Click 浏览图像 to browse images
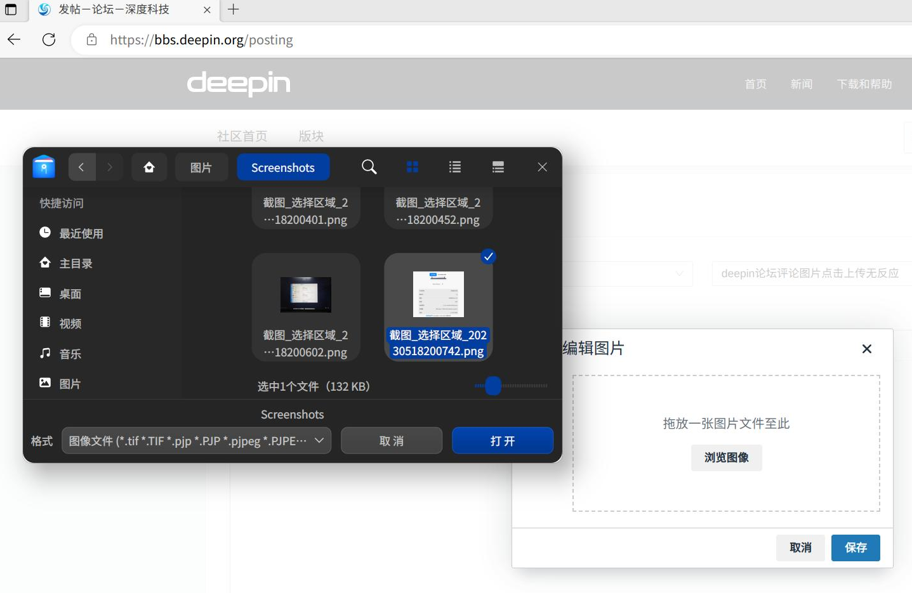 click(727, 457)
